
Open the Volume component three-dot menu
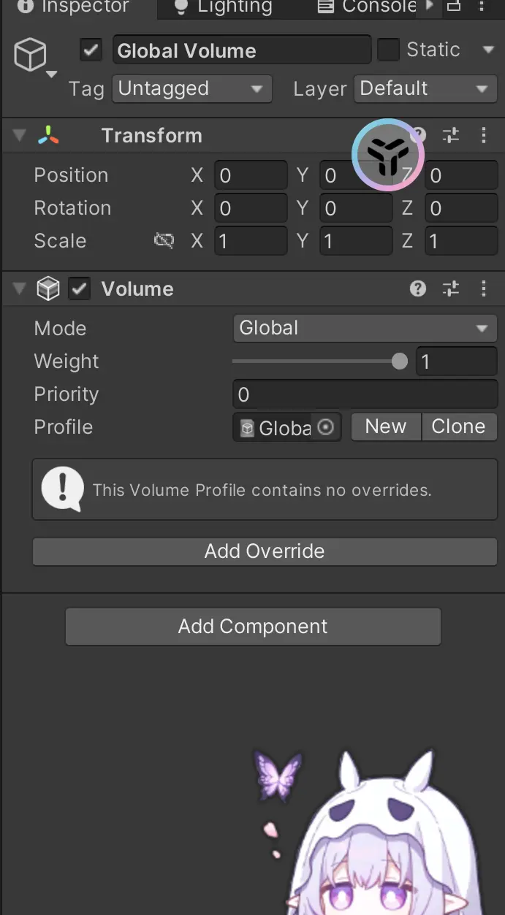pyautogui.click(x=483, y=289)
